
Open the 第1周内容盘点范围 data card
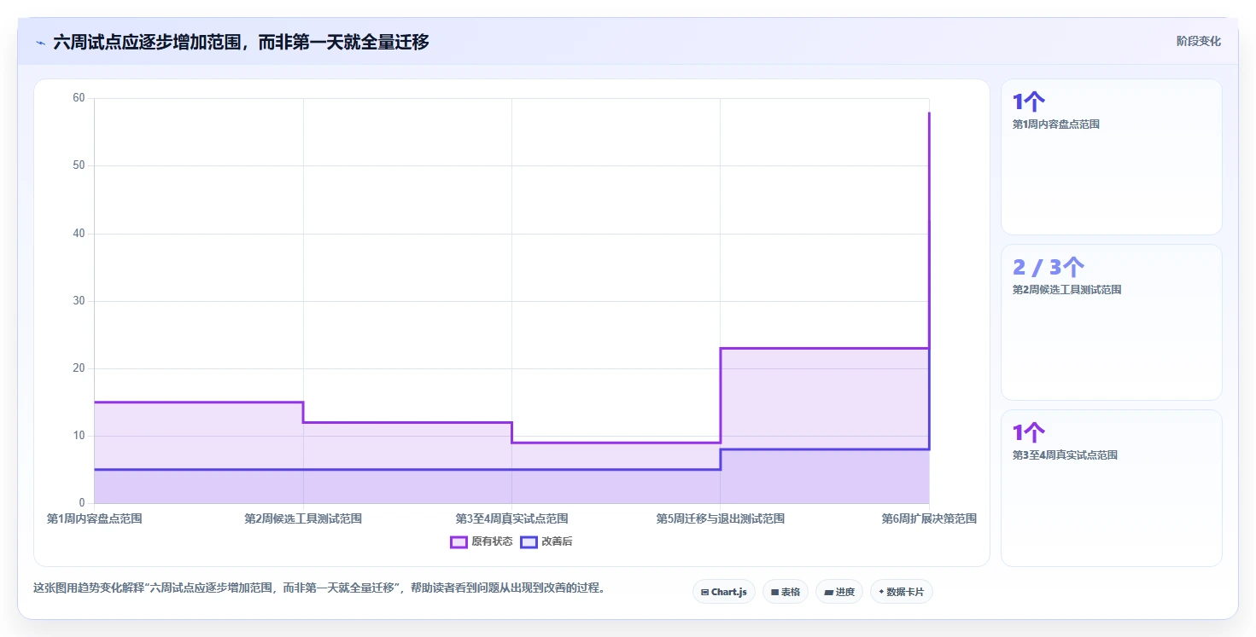point(1111,157)
